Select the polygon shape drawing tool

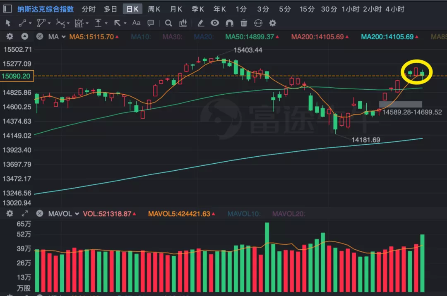[41, 23]
